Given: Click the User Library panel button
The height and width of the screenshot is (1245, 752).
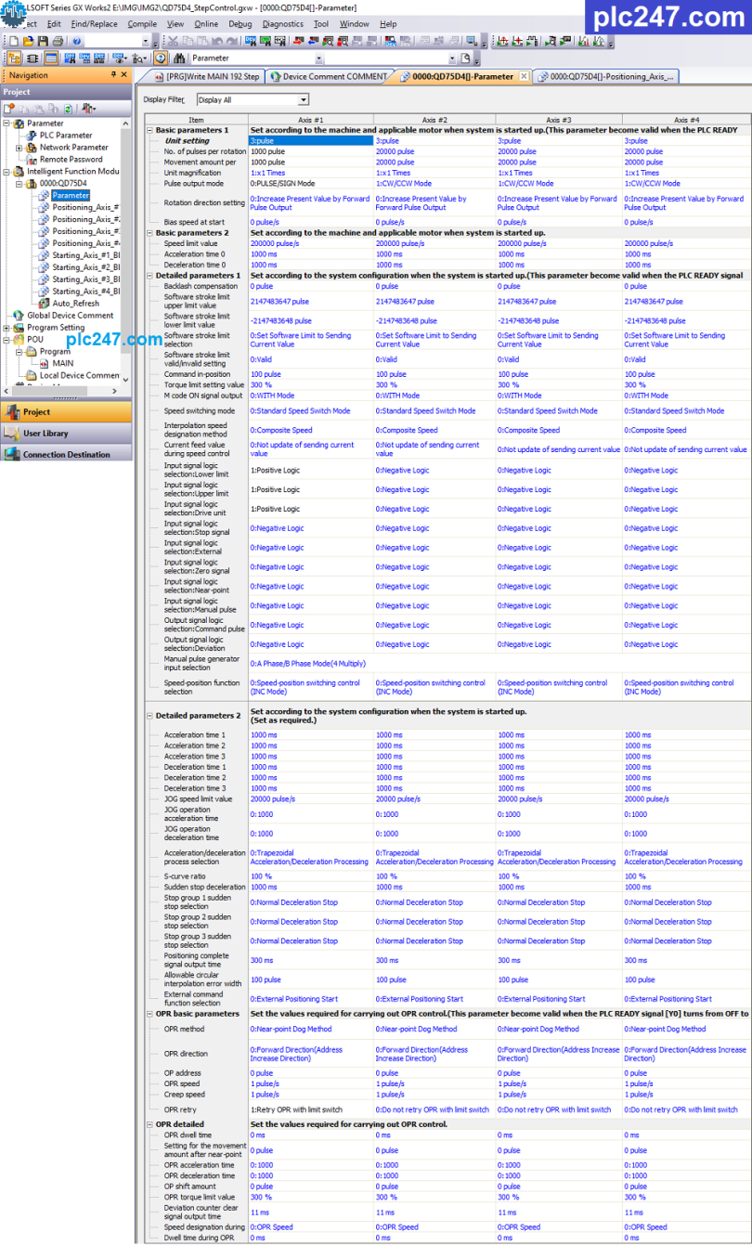Looking at the screenshot, I should pos(45,433).
